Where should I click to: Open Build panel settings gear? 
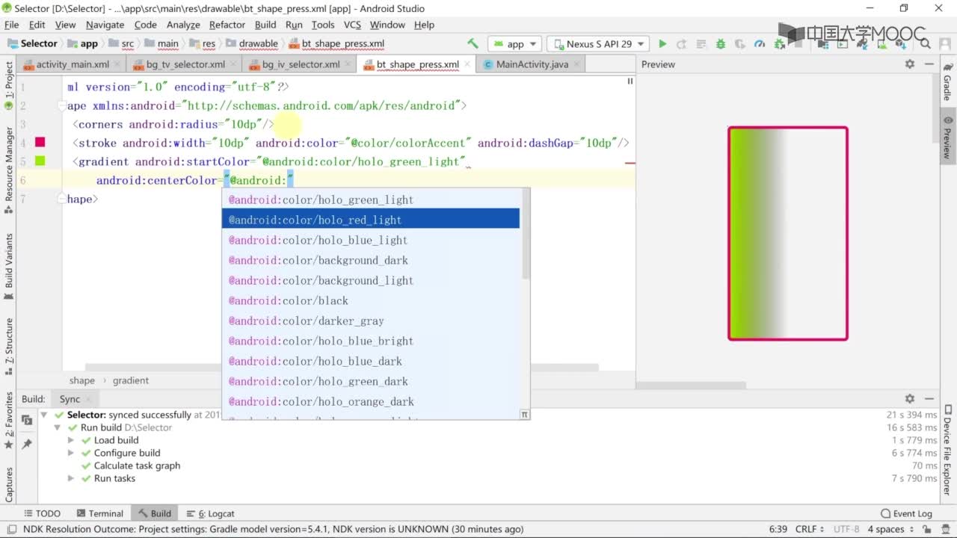click(910, 399)
